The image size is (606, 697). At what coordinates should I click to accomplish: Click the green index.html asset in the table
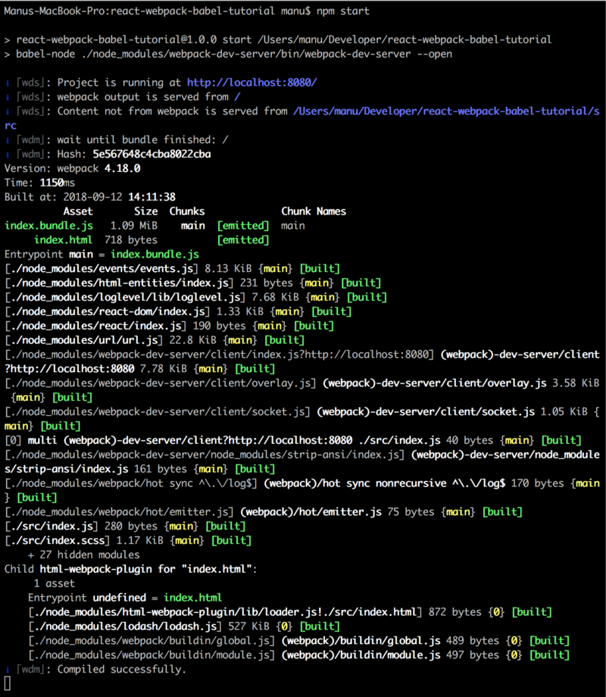point(64,240)
